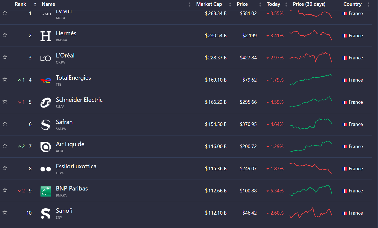Click the LVMH company logo
This screenshot has width=378, height=228.
pyautogui.click(x=46, y=14)
